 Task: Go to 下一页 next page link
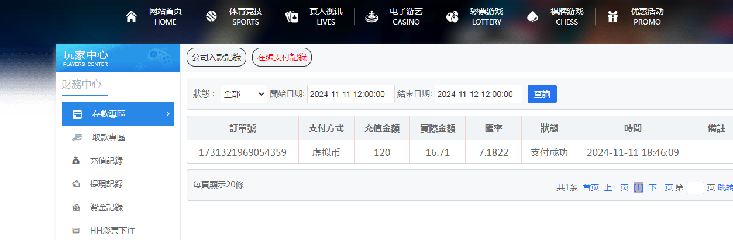coord(660,187)
